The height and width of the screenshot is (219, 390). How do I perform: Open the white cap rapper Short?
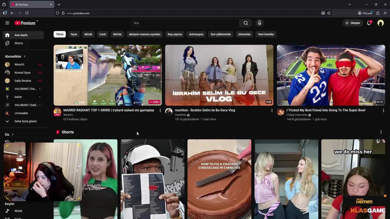coord(152,179)
